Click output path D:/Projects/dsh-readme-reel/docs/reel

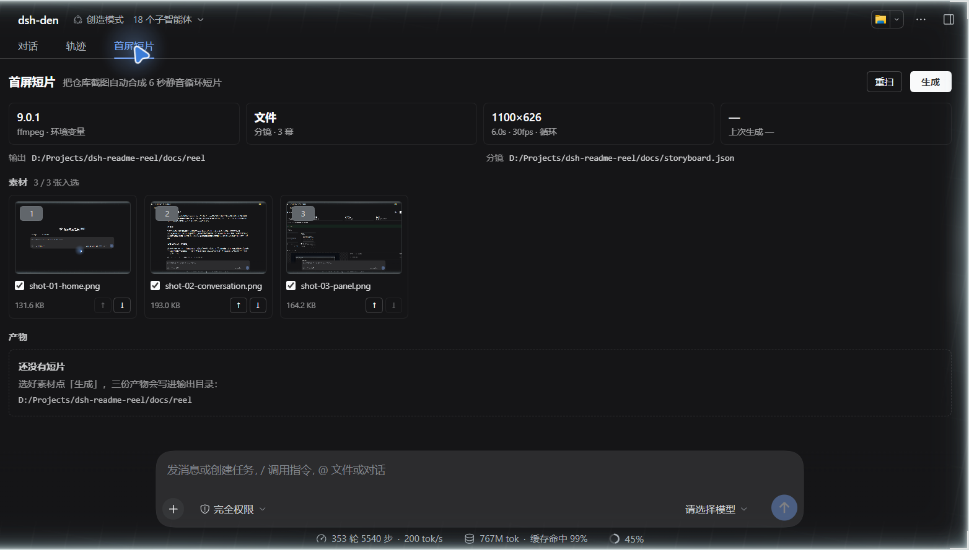[x=118, y=158]
